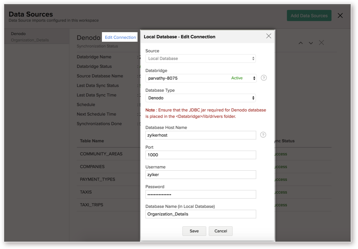Click the up chevron in Denodo panel
Screen dimensions: 358x249
point(301,43)
